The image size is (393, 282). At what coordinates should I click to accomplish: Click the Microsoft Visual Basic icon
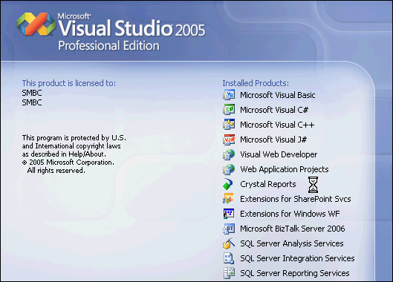(x=229, y=95)
